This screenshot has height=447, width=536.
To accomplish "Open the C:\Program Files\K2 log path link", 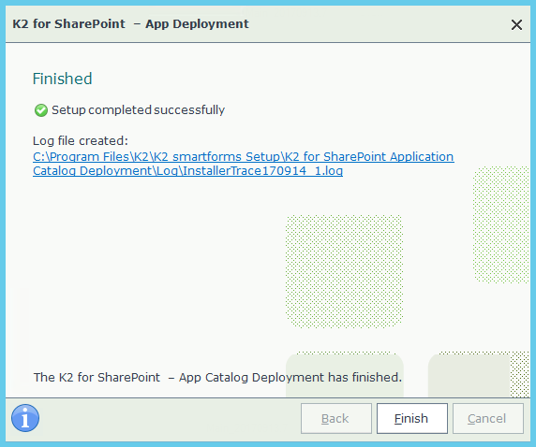I will click(244, 156).
